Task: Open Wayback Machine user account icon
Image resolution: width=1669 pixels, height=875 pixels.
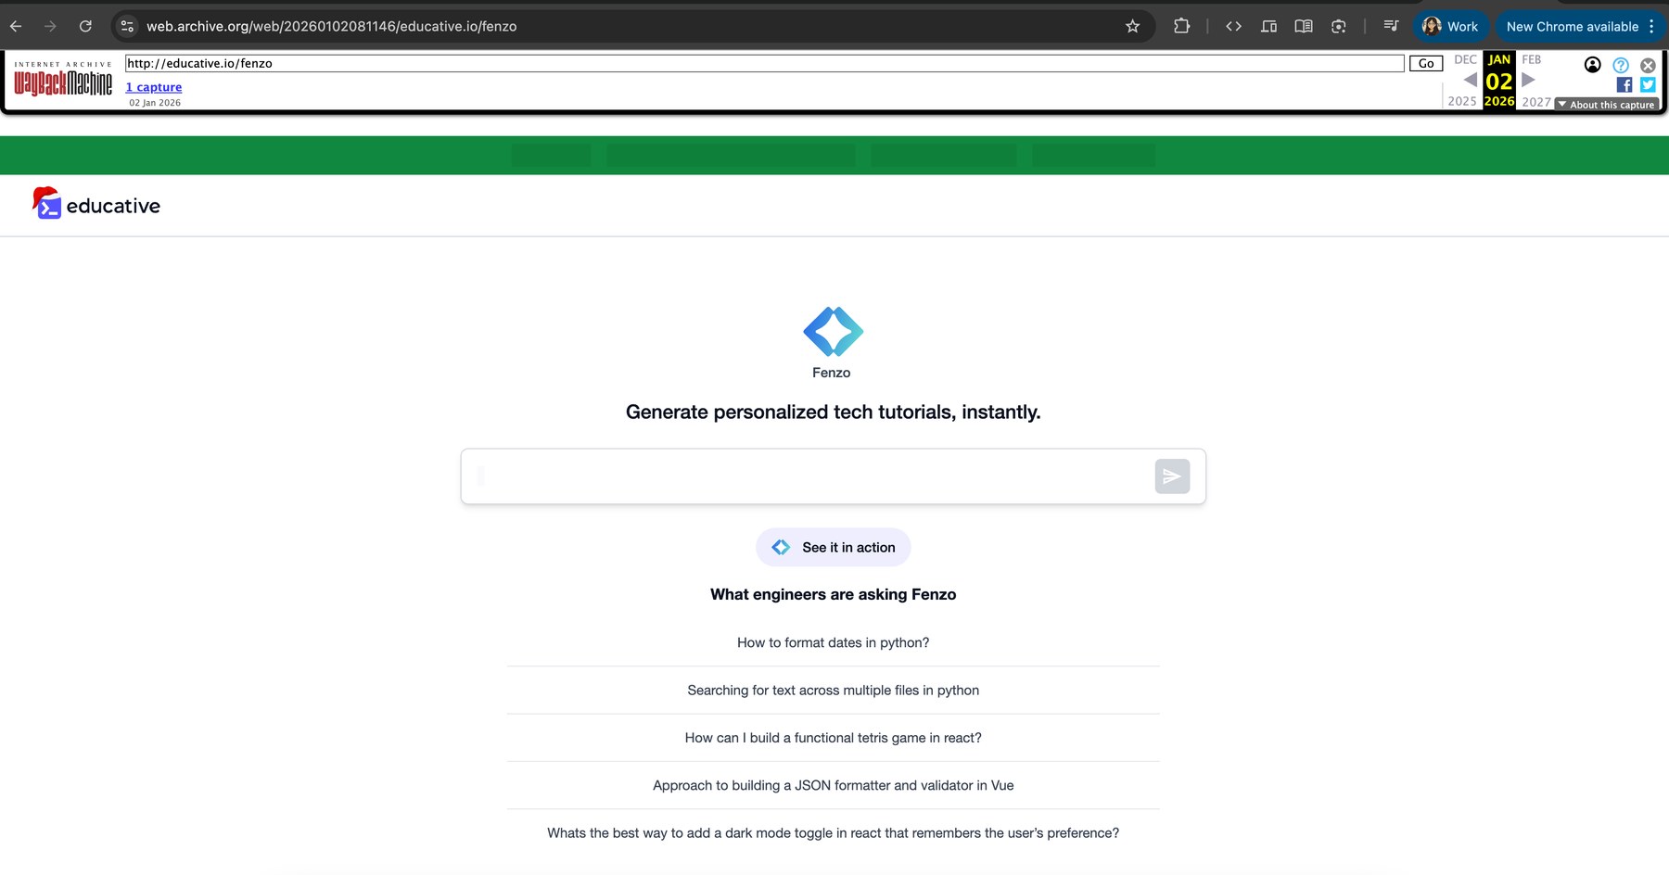Action: pyautogui.click(x=1592, y=65)
